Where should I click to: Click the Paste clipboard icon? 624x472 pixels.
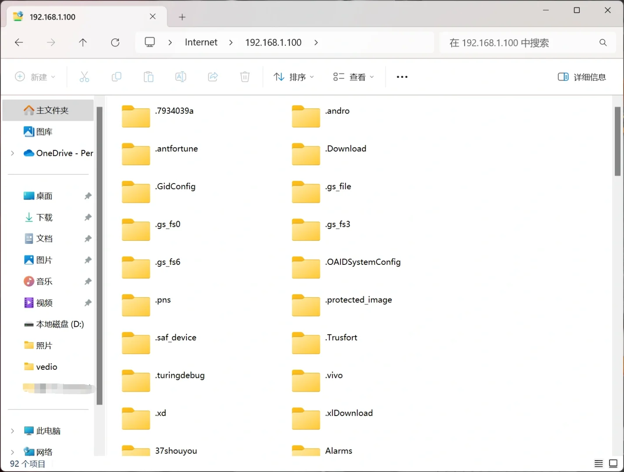tap(149, 77)
